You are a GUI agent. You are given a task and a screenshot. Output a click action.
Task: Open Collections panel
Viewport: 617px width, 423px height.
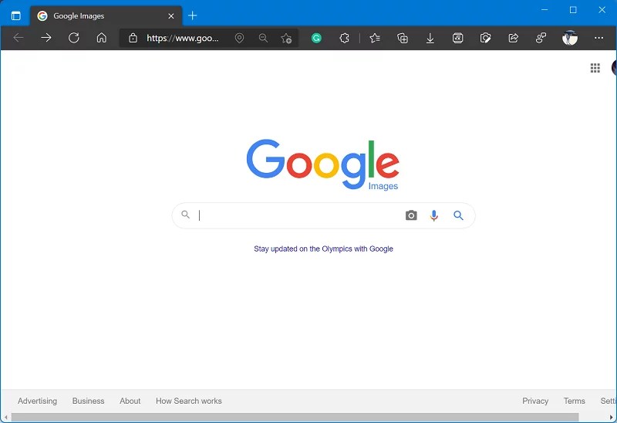[403, 38]
